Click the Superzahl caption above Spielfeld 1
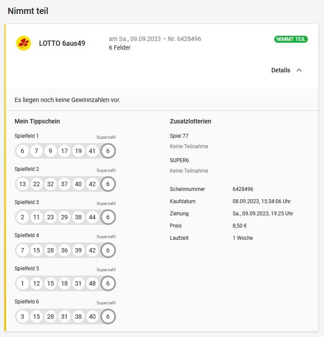Image resolution: width=324 pixels, height=337 pixels. point(106,137)
